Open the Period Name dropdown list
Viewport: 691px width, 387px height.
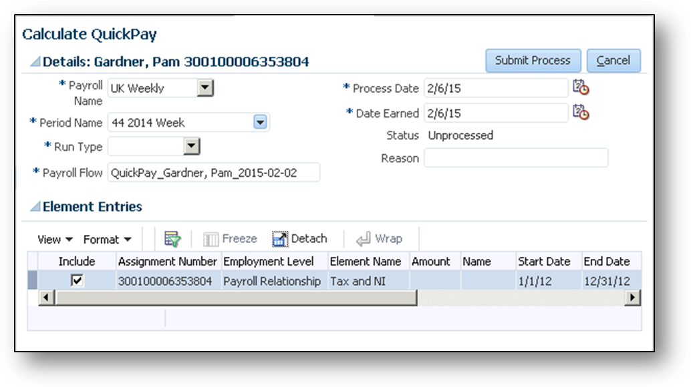coord(260,122)
